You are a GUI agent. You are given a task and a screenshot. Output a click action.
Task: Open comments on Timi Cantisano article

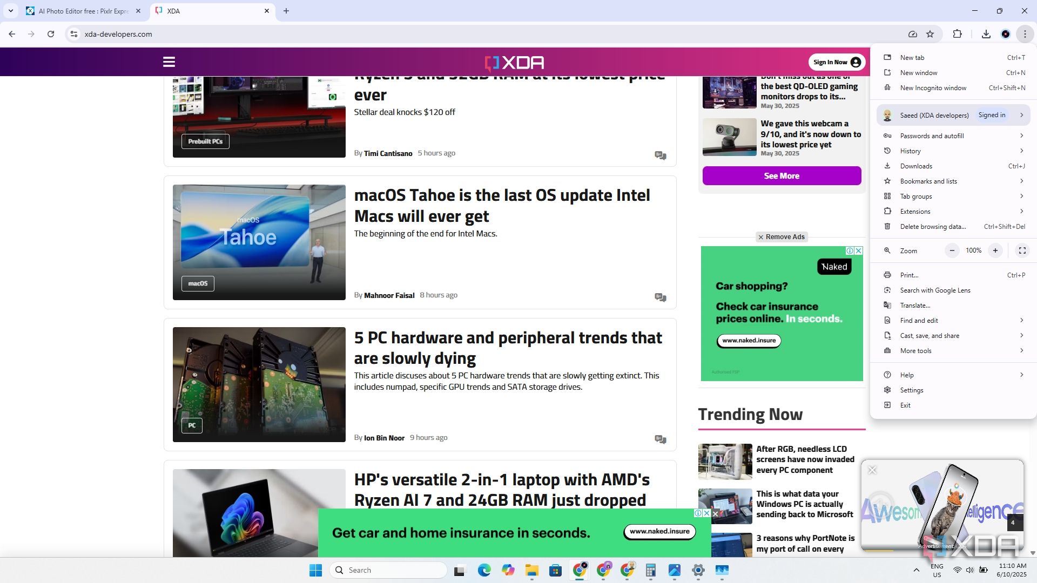[x=660, y=155]
